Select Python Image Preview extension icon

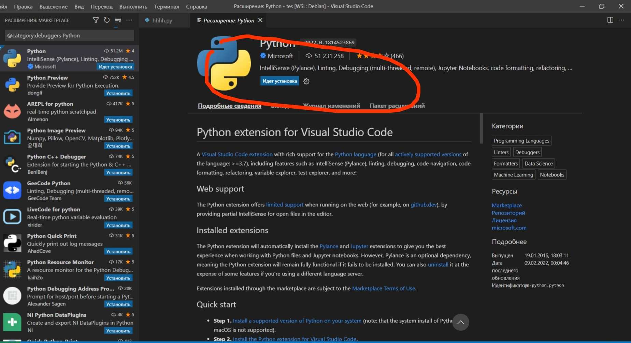pyautogui.click(x=12, y=138)
